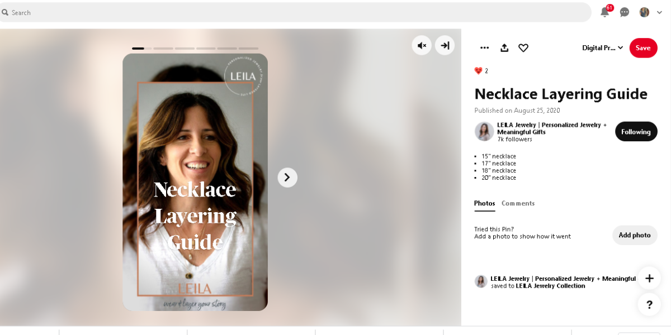The height and width of the screenshot is (335, 671).
Task: Expand the Digital Pr... board dropdown
Action: click(x=602, y=48)
